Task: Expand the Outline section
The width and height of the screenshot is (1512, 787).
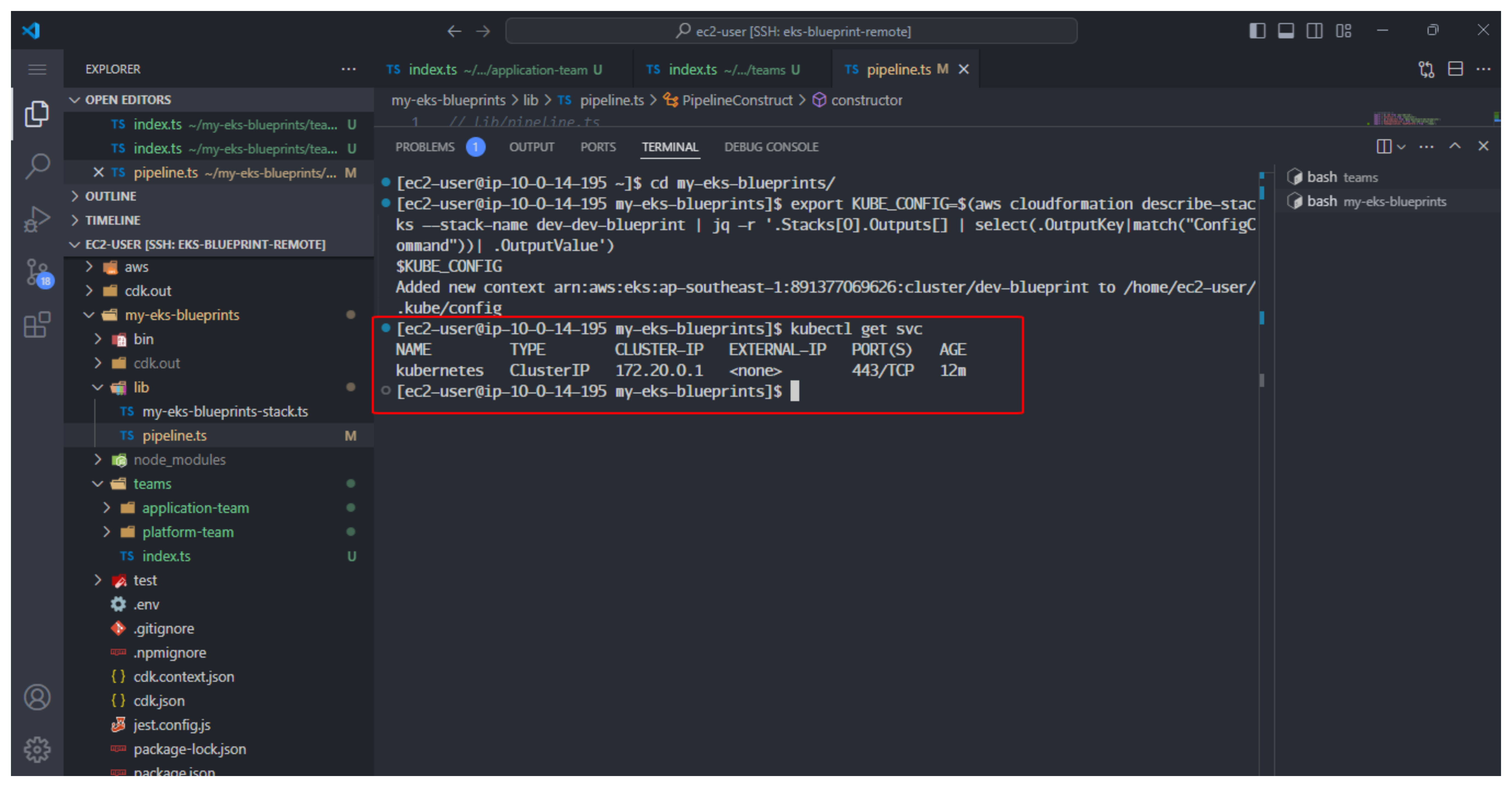Action: tap(218, 196)
